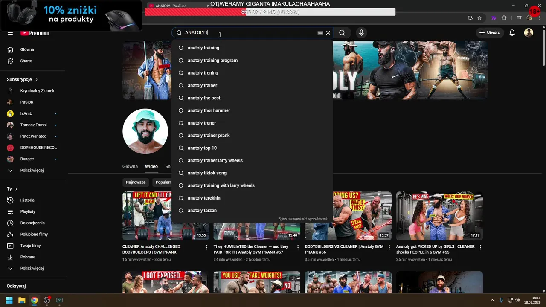Viewport: 546px width, 307px height.
Task: Select suggestion 'anatoly training program'
Action: [x=252, y=61]
